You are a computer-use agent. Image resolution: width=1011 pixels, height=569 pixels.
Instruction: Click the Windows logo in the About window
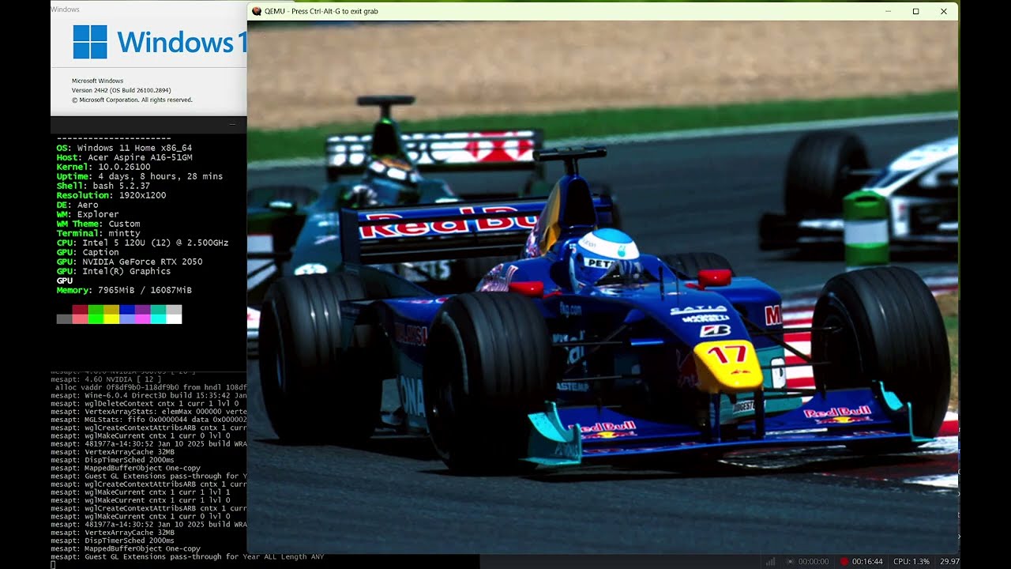coord(90,42)
